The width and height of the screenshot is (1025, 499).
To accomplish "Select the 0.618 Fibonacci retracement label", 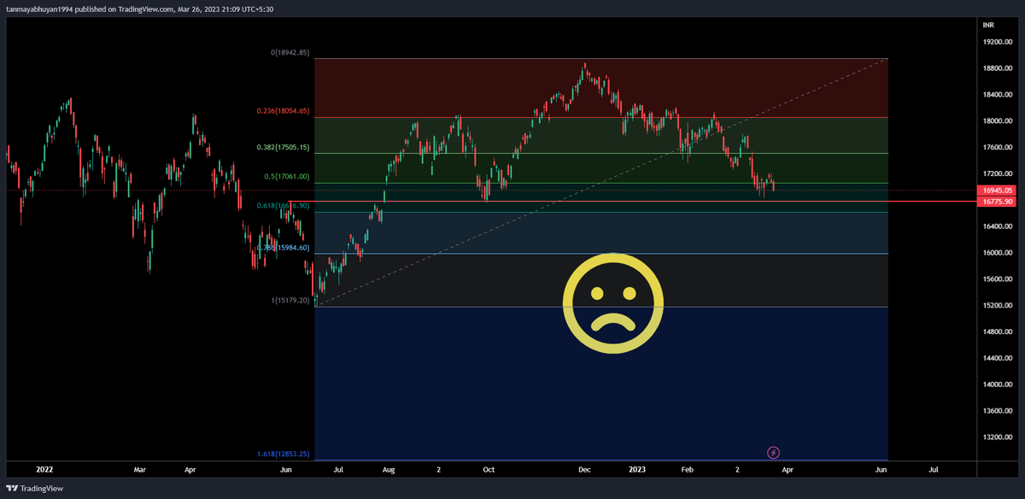I will pos(283,206).
